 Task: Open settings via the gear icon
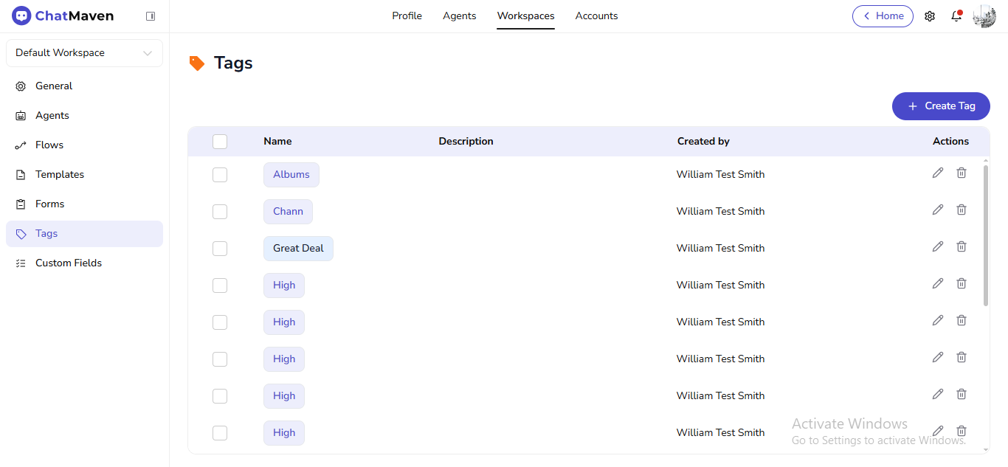click(x=930, y=15)
